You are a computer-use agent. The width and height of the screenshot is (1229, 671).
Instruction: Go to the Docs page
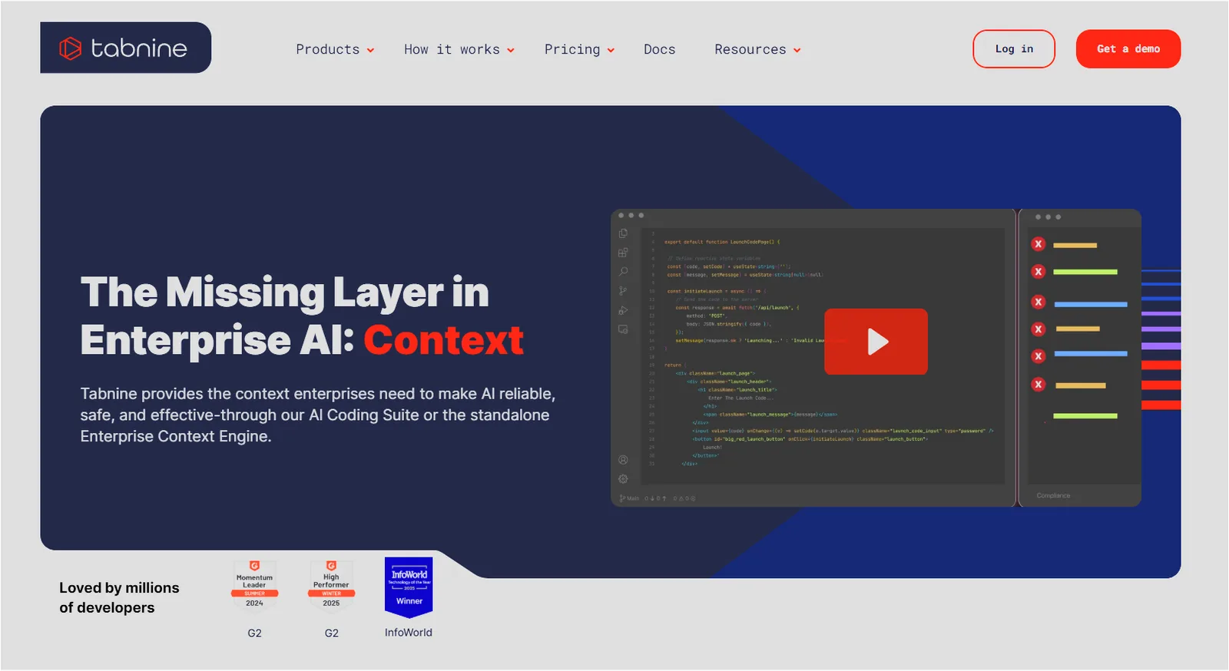click(x=659, y=49)
